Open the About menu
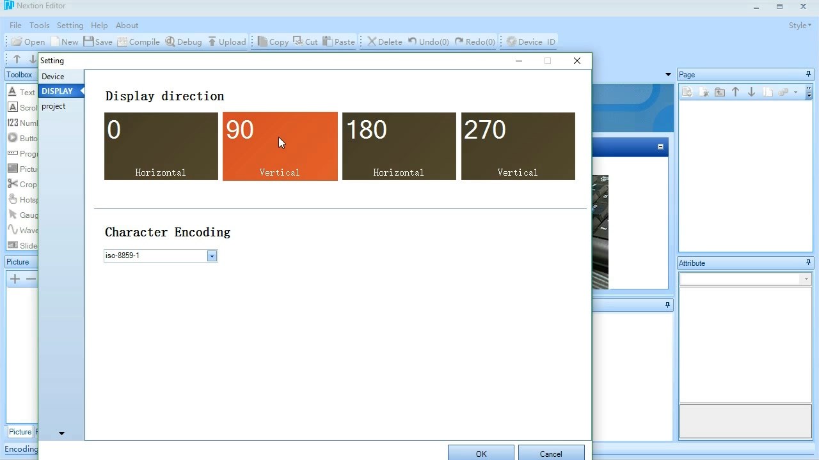The width and height of the screenshot is (819, 460). 127,26
